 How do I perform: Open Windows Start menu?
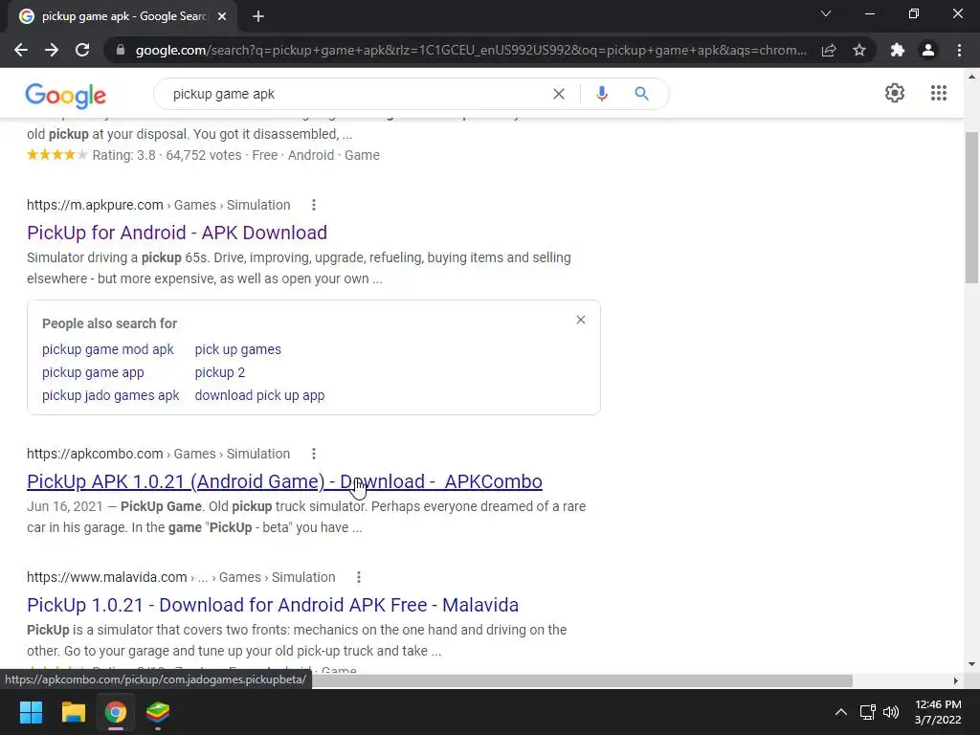[31, 712]
